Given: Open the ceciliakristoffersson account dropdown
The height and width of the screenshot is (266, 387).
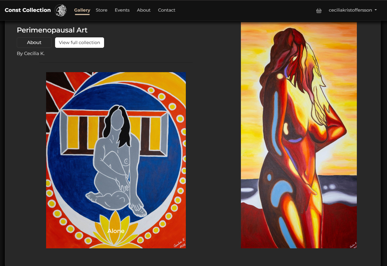Looking at the screenshot, I should pyautogui.click(x=350, y=10).
